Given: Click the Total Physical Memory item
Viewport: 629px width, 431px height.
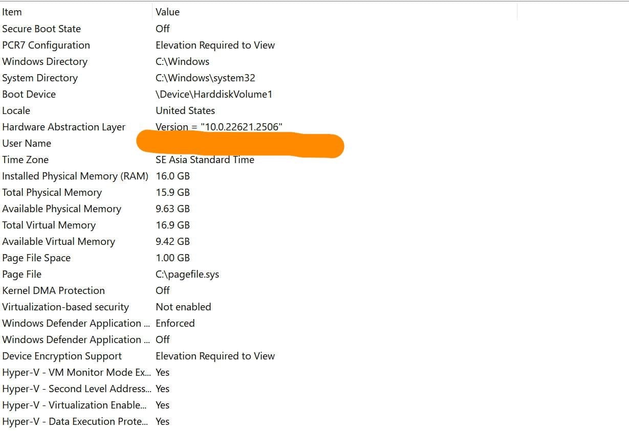Looking at the screenshot, I should point(52,192).
